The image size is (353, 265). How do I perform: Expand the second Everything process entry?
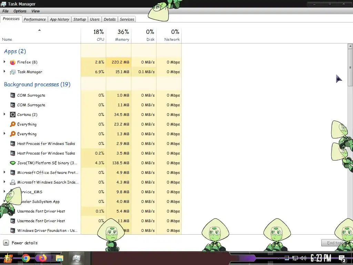click(4, 134)
